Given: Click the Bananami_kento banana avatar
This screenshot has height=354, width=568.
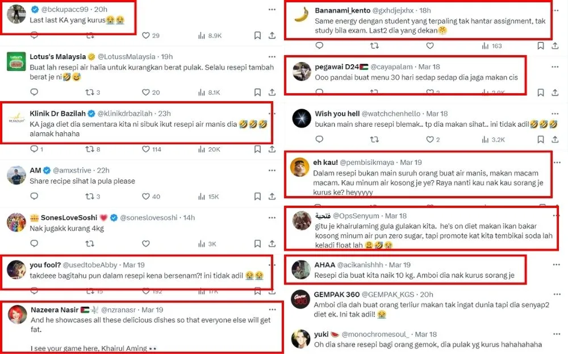Looking at the screenshot, I should pyautogui.click(x=301, y=15).
